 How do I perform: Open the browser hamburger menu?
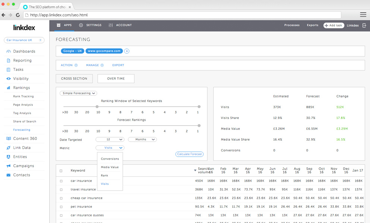(x=363, y=15)
